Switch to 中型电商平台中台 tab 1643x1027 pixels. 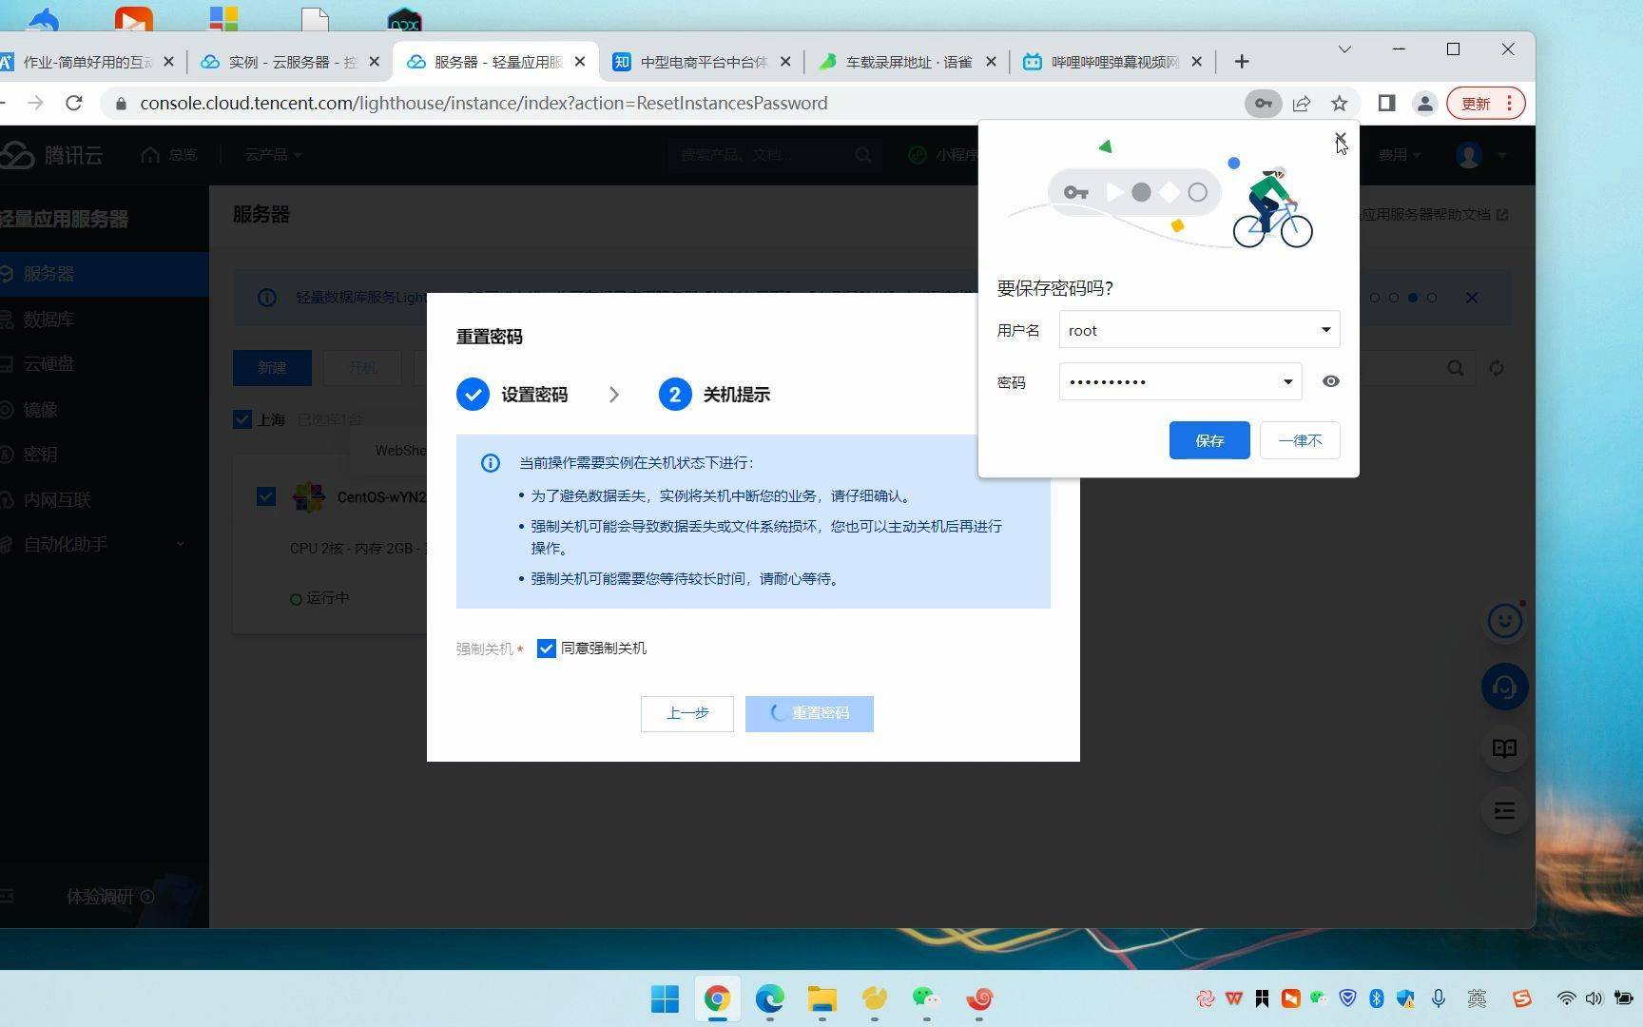click(x=703, y=62)
